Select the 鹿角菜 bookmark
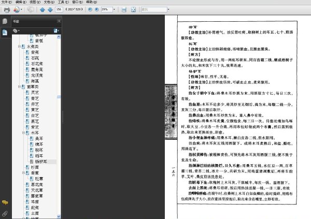311x219 pixels. click(x=37, y=69)
